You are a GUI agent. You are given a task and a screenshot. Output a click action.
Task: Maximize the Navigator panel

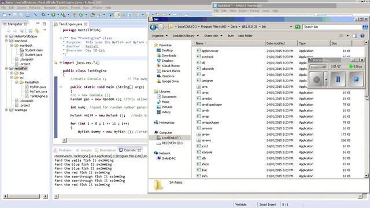coord(44,24)
